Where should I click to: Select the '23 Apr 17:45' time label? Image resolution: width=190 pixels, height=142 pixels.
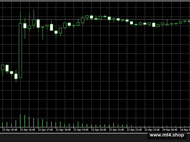pos(45,130)
